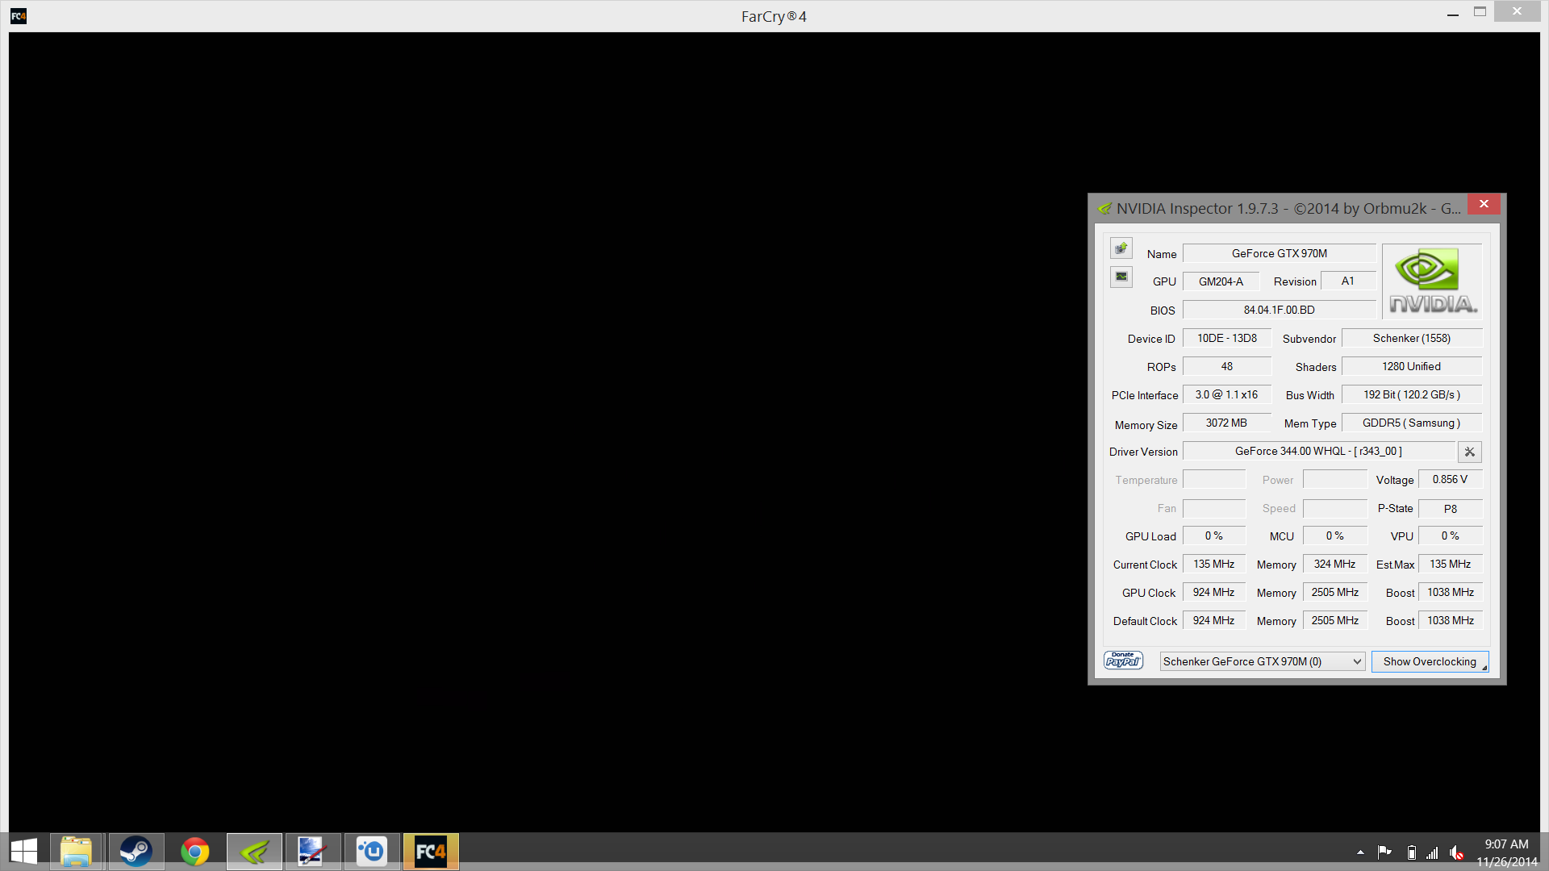
Task: Click the PayPal Donate button
Action: [1123, 661]
